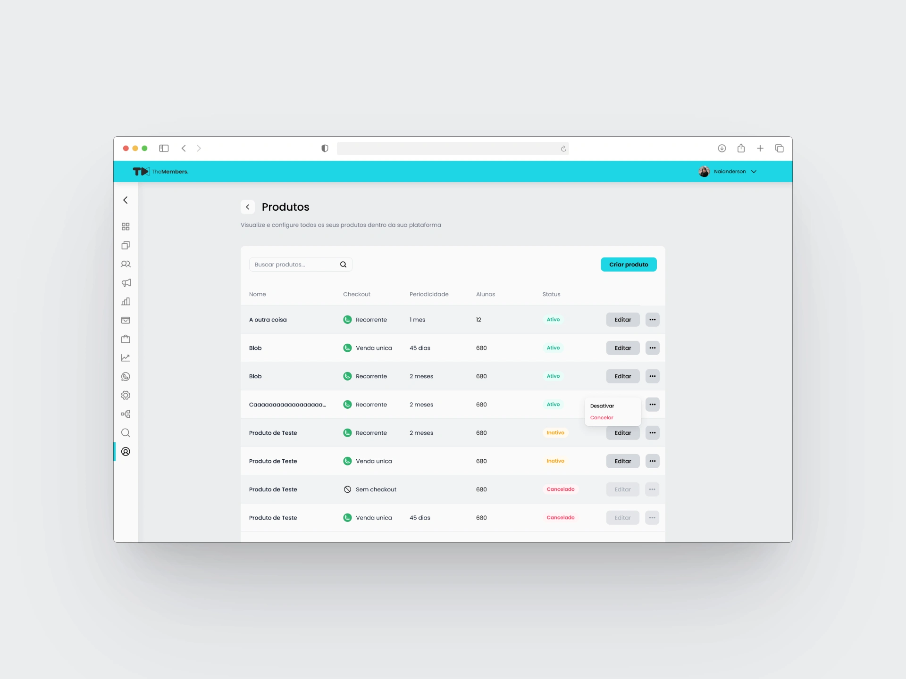
Task: Open the shopping bag icon in the sidebar
Action: tap(126, 339)
